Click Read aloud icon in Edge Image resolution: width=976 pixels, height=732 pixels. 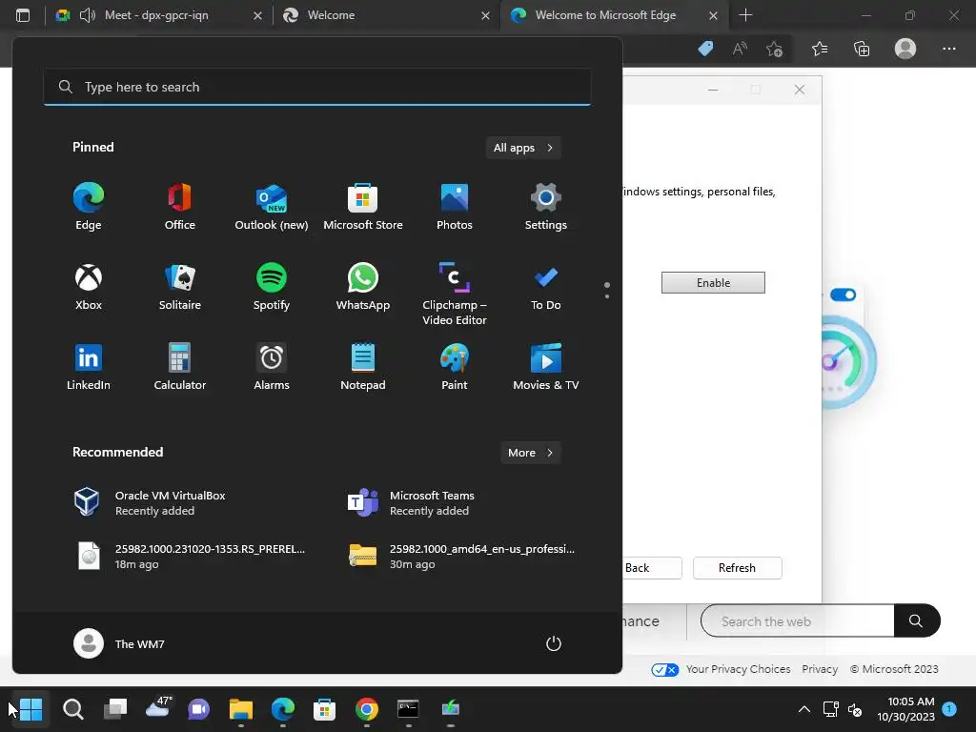(740, 49)
